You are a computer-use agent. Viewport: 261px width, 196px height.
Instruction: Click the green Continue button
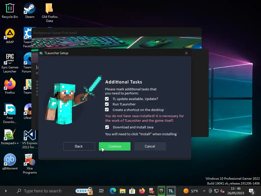(x=115, y=146)
